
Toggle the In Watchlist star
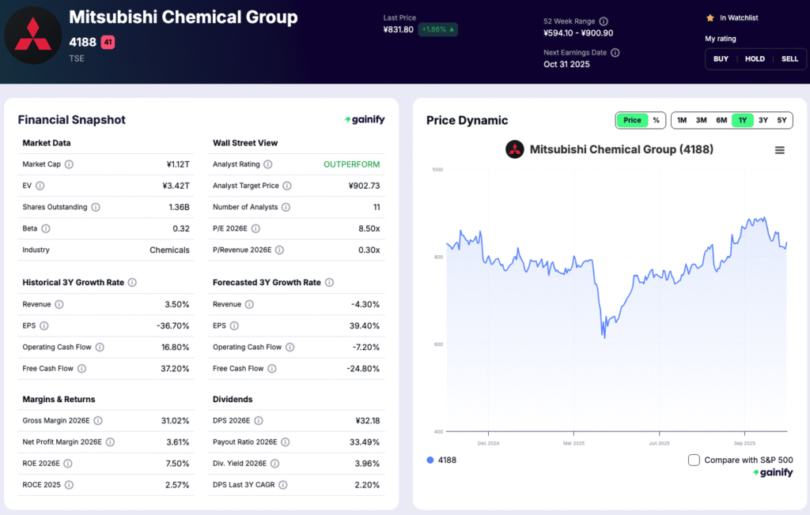(x=710, y=17)
